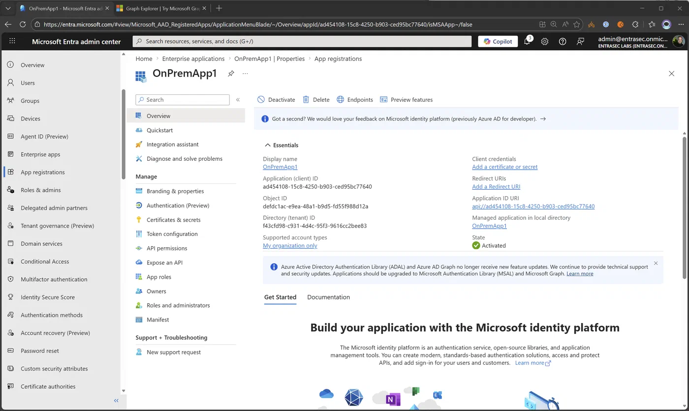Open browser extensions puzzle icon
This screenshot has width=689, height=411.
click(x=635, y=24)
